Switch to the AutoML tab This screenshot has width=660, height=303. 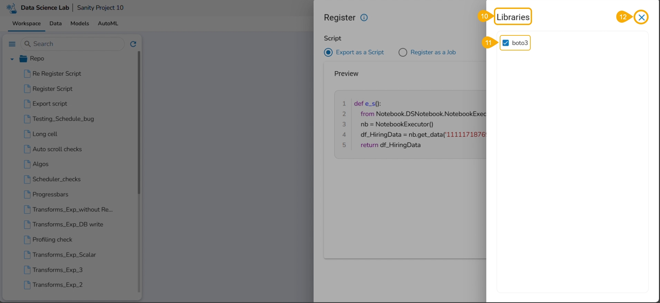tap(108, 23)
